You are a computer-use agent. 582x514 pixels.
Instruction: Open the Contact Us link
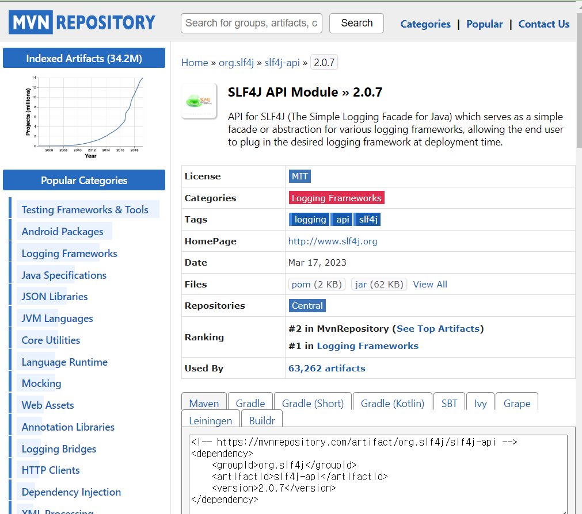tap(544, 24)
